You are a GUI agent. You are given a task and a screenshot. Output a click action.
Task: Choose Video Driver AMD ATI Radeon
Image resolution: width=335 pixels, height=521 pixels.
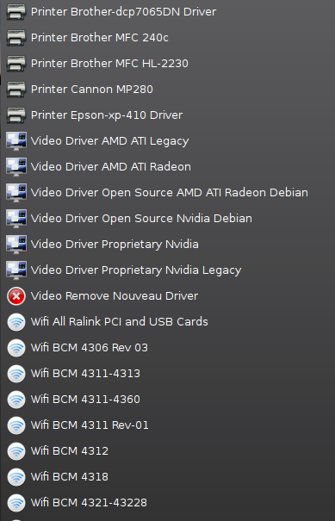pos(167,167)
